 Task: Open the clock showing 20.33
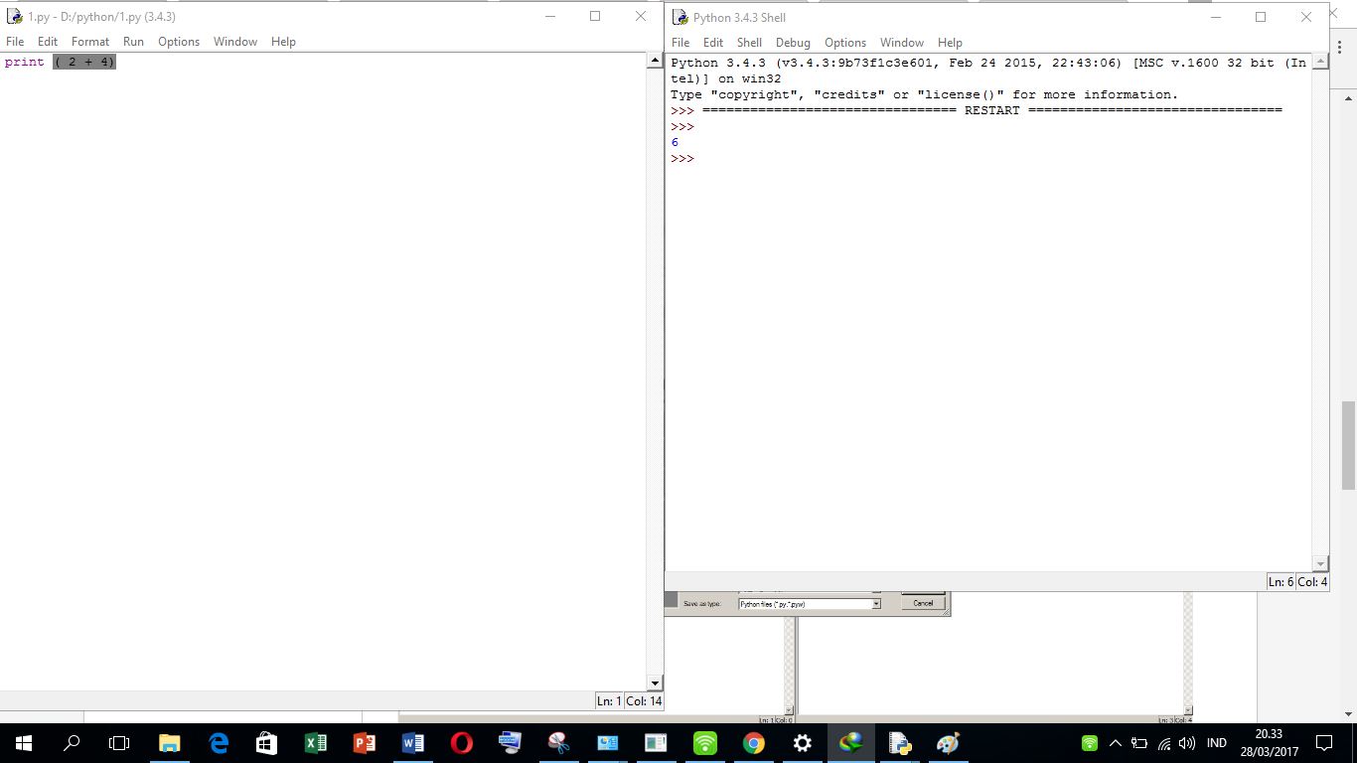point(1269,743)
